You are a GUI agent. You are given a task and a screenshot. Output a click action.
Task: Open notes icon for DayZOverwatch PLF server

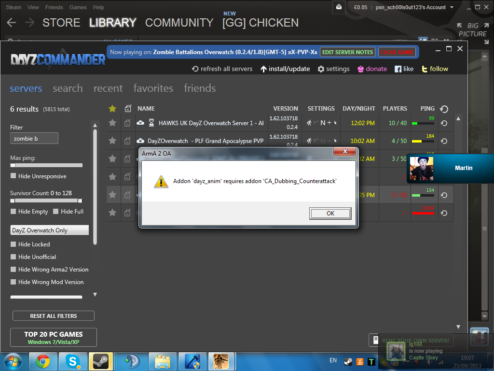coord(127,141)
